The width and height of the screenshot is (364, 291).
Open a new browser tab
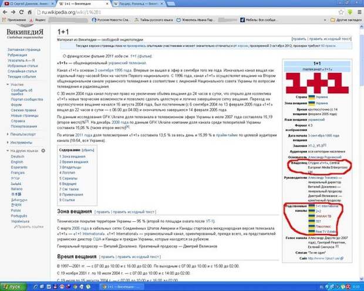(x=171, y=4)
